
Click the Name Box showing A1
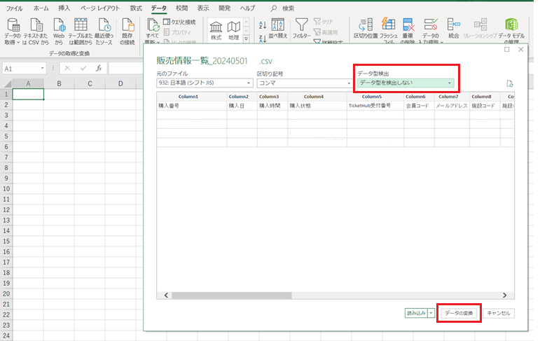coord(21,69)
